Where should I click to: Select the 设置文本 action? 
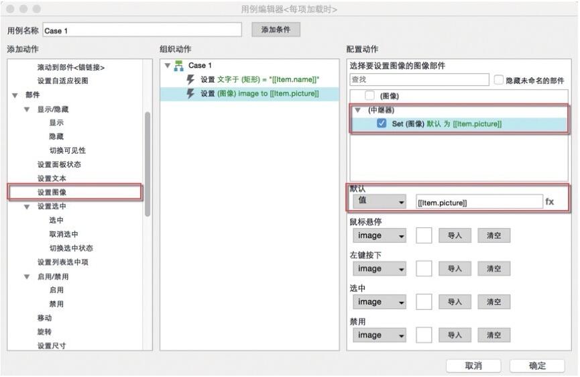tap(52, 178)
